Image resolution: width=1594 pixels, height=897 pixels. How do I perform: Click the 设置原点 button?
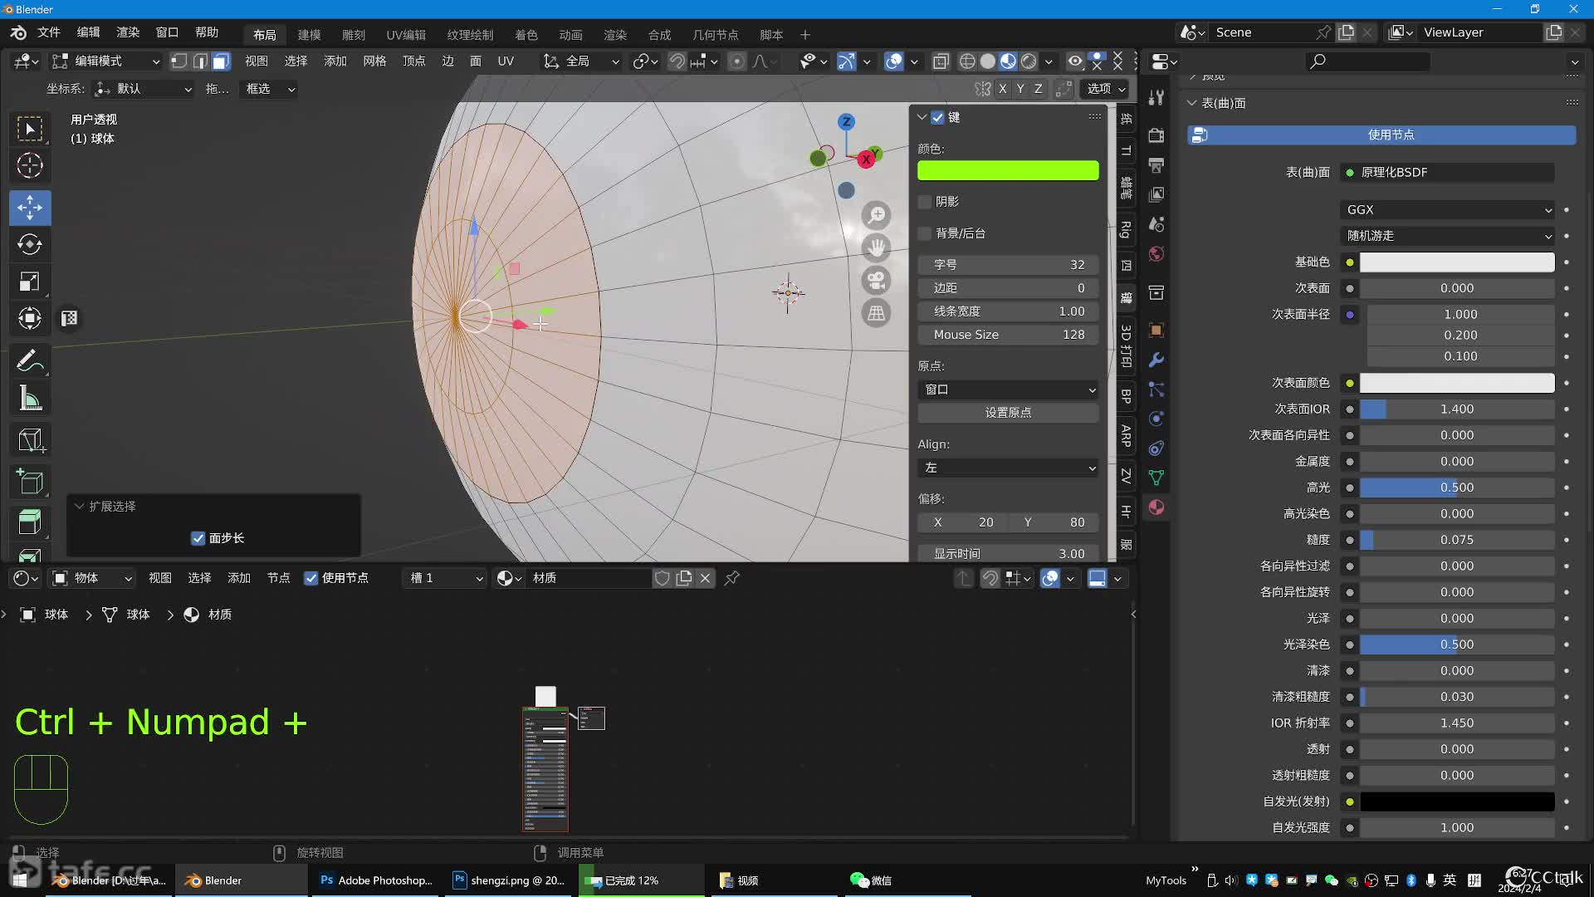[1008, 413]
